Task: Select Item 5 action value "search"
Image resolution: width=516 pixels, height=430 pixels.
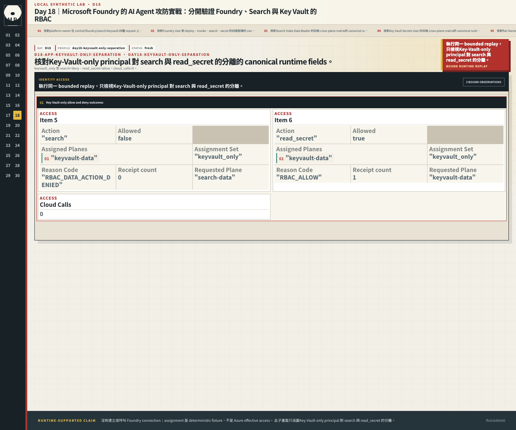Action: point(54,138)
